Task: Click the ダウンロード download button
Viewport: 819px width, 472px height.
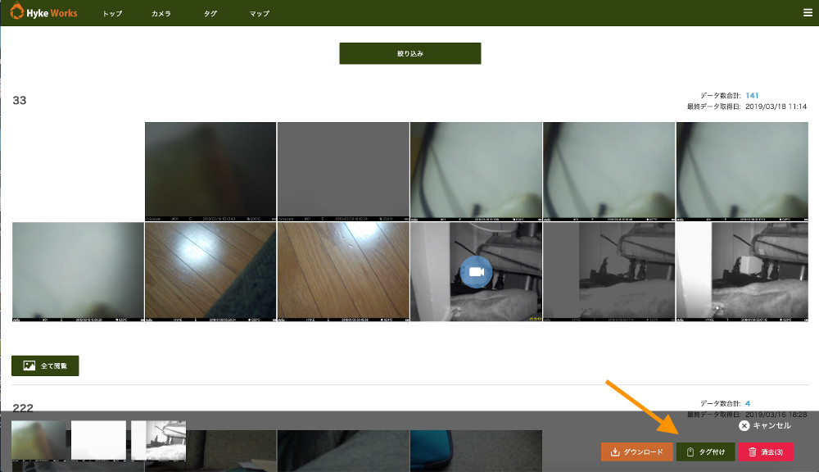Action: (x=636, y=452)
